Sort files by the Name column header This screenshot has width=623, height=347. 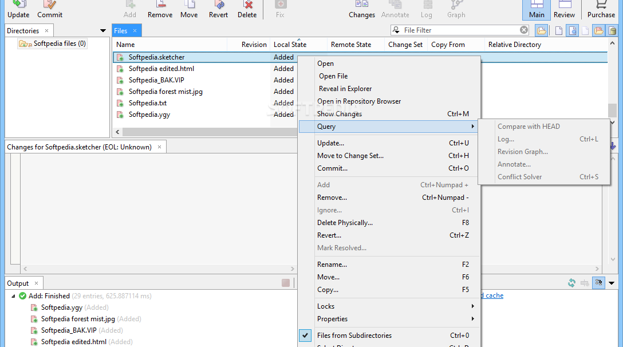pyautogui.click(x=170, y=45)
